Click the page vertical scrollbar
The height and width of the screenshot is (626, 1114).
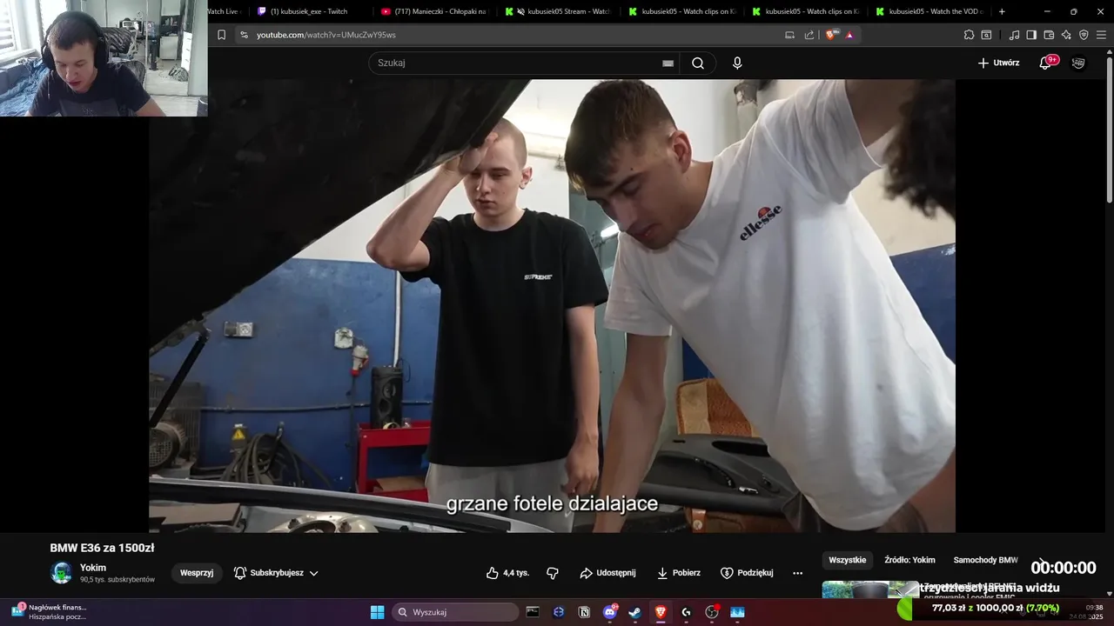[1109, 129]
